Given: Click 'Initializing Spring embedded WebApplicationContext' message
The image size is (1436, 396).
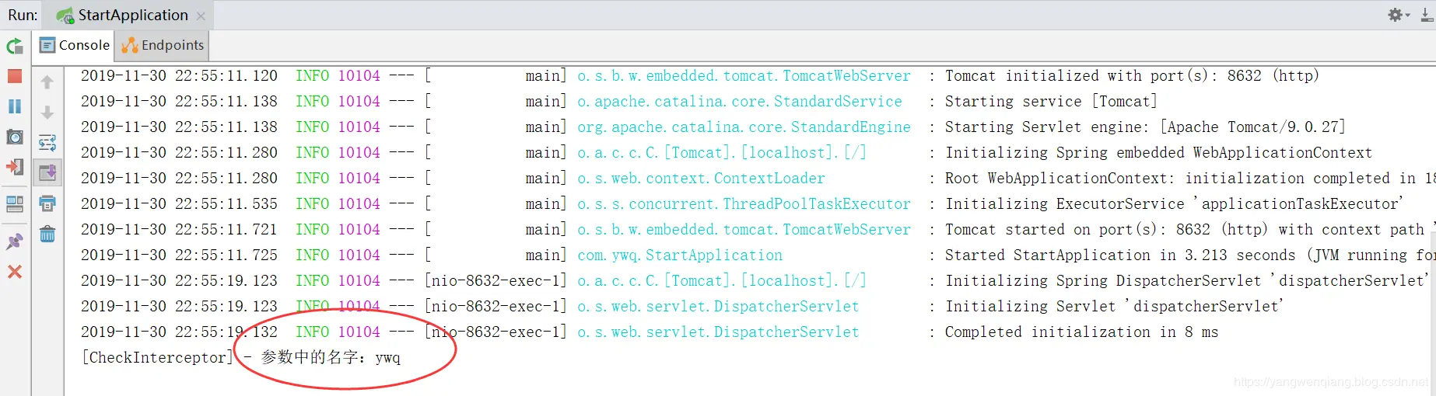Looking at the screenshot, I should [1158, 152].
